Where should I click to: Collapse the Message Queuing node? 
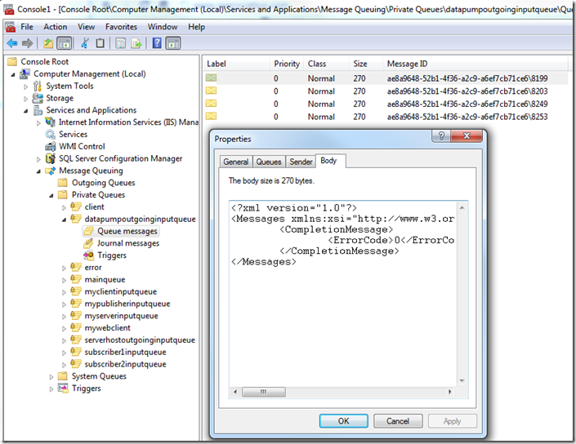[x=38, y=171]
